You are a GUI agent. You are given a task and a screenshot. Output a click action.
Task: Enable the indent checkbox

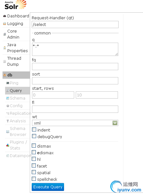tap(34, 130)
